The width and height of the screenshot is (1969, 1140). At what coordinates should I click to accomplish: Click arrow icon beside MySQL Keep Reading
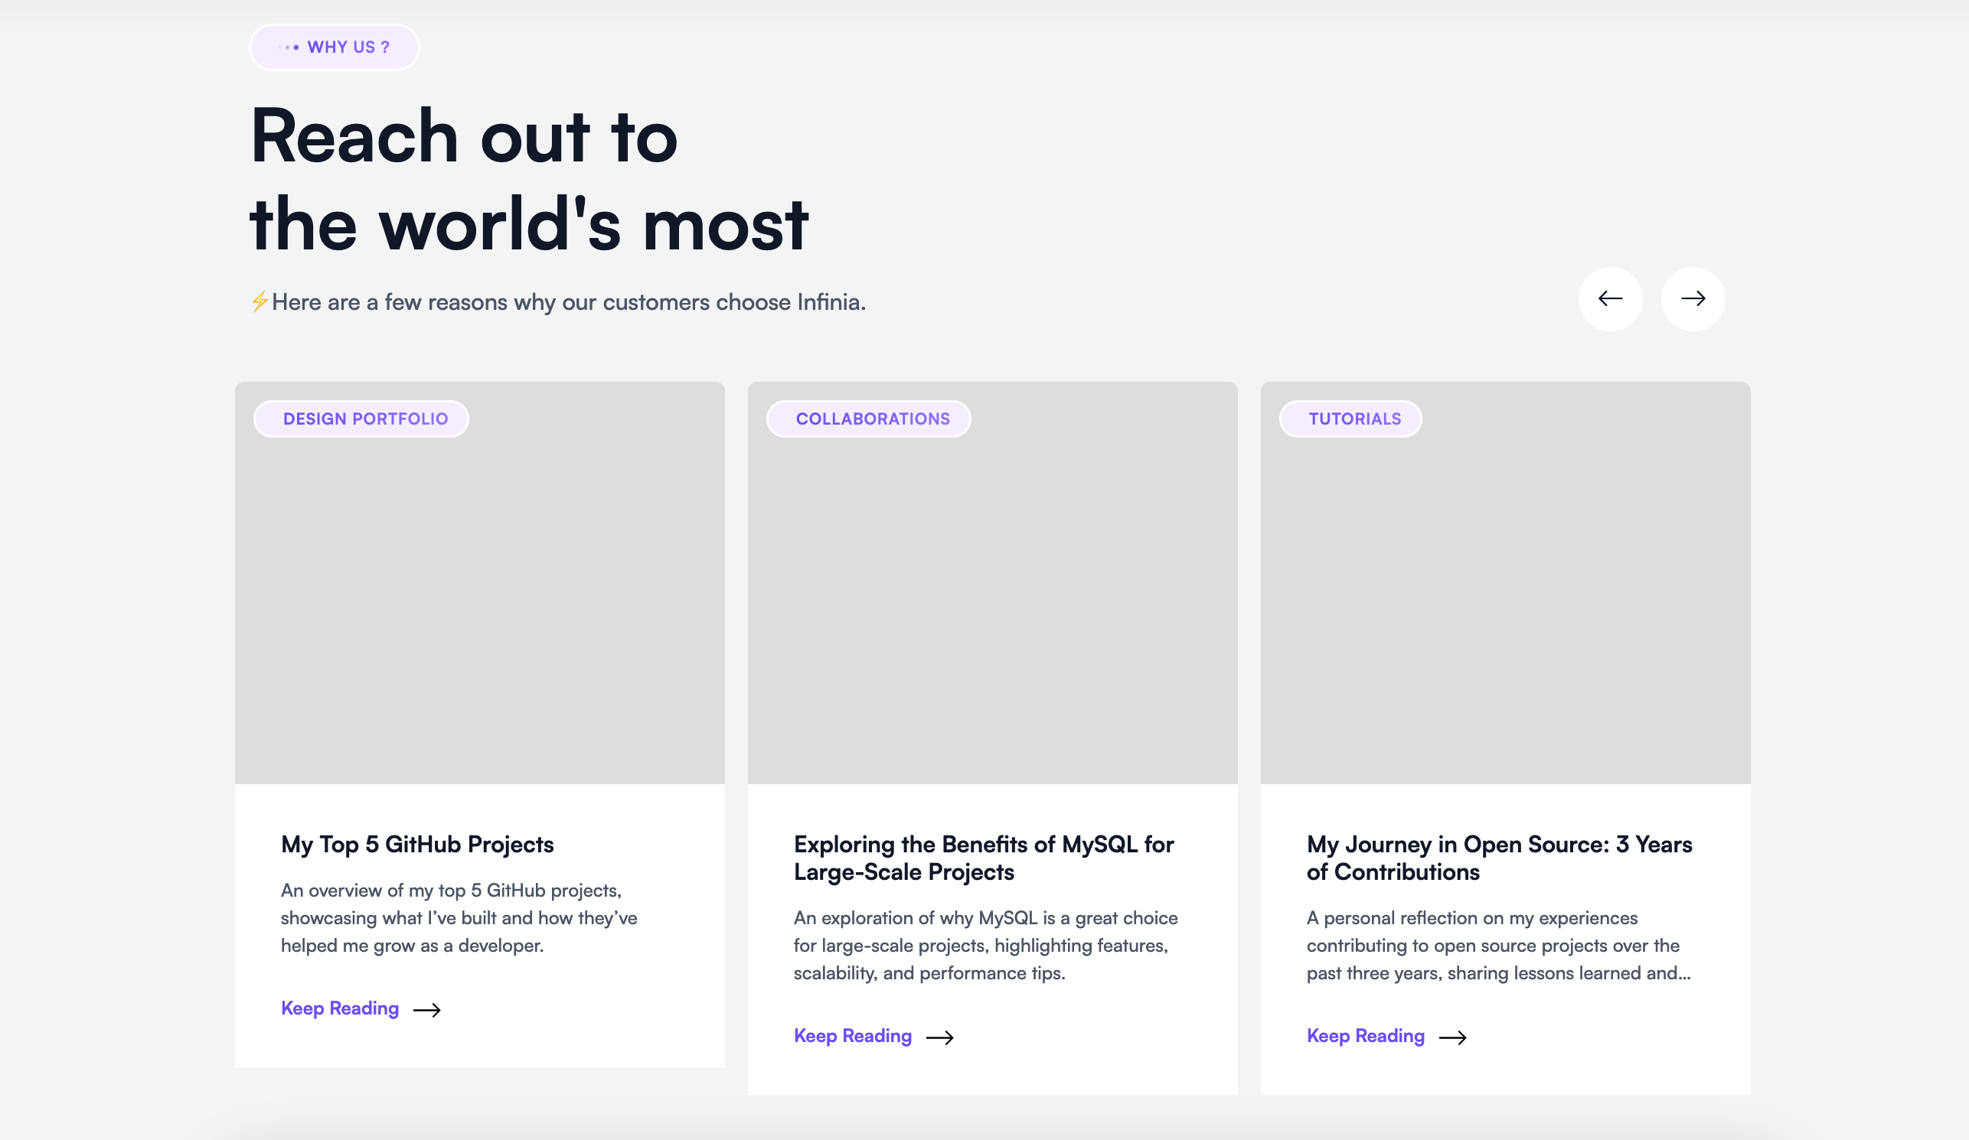click(939, 1037)
